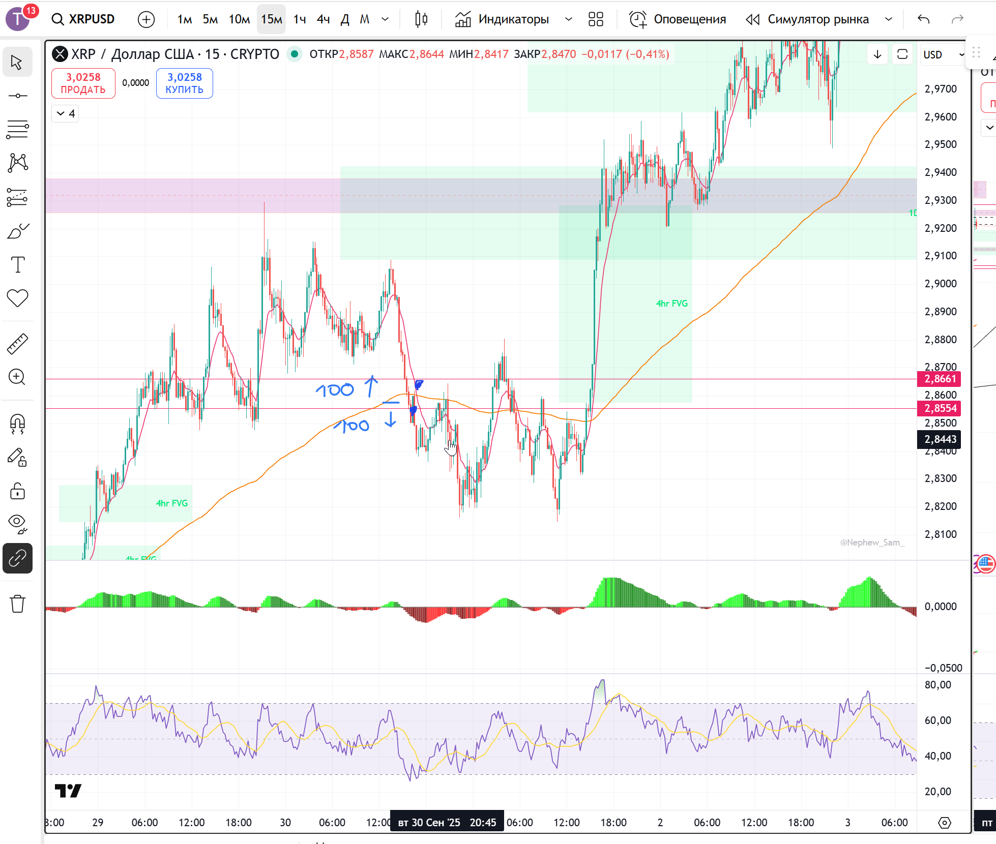The image size is (996, 844).
Task: Click the trash can delete icon
Action: click(x=17, y=604)
